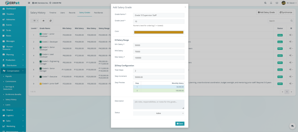Pick a color from the Color swatch
Viewport: 298px width, 132px height.
pos(159,32)
